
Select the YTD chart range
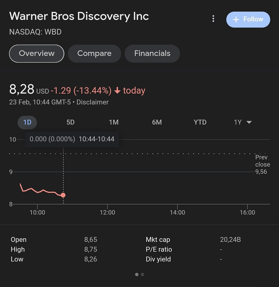click(200, 122)
